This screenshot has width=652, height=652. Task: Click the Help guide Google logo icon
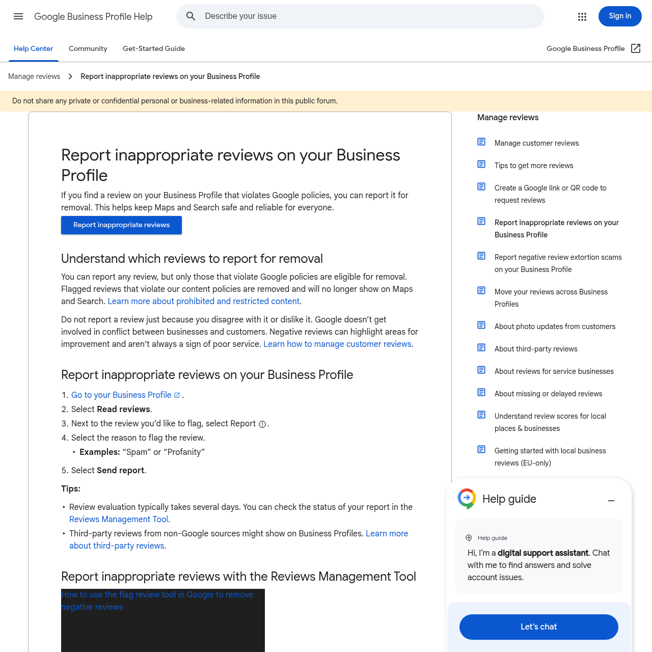[x=467, y=499]
